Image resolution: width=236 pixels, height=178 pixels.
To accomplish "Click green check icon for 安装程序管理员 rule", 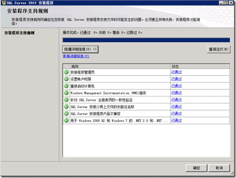I will 66,72.
